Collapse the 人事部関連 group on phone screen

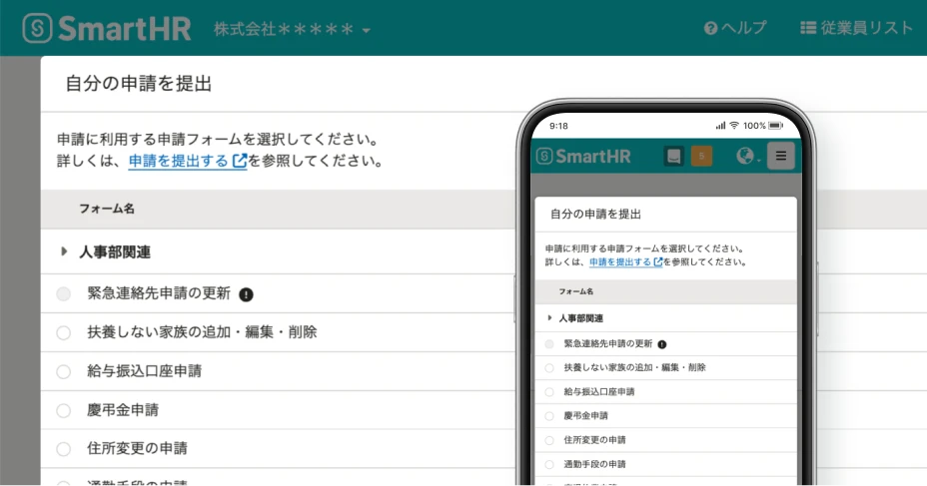click(x=549, y=318)
